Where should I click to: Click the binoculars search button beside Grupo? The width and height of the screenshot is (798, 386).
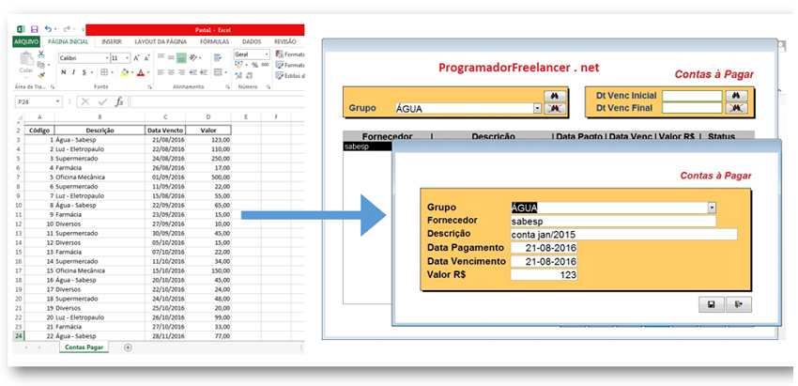coord(555,96)
